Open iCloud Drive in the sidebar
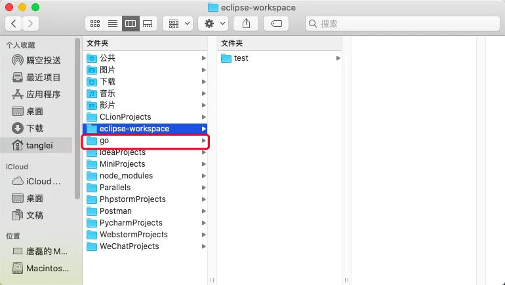Viewport: 505px width, 285px height. [36, 181]
